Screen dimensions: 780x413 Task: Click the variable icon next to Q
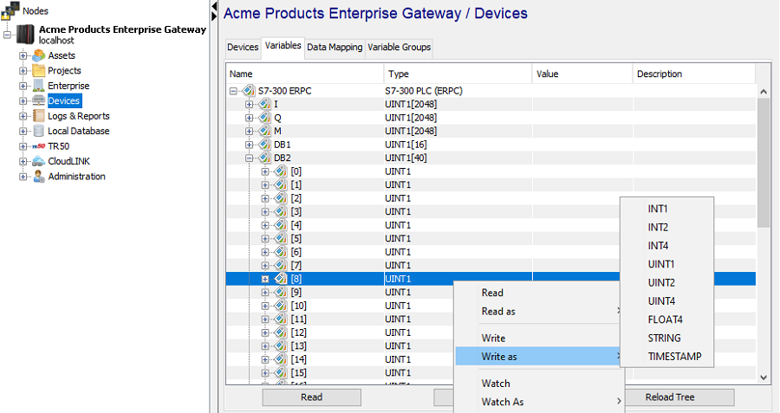(x=264, y=118)
